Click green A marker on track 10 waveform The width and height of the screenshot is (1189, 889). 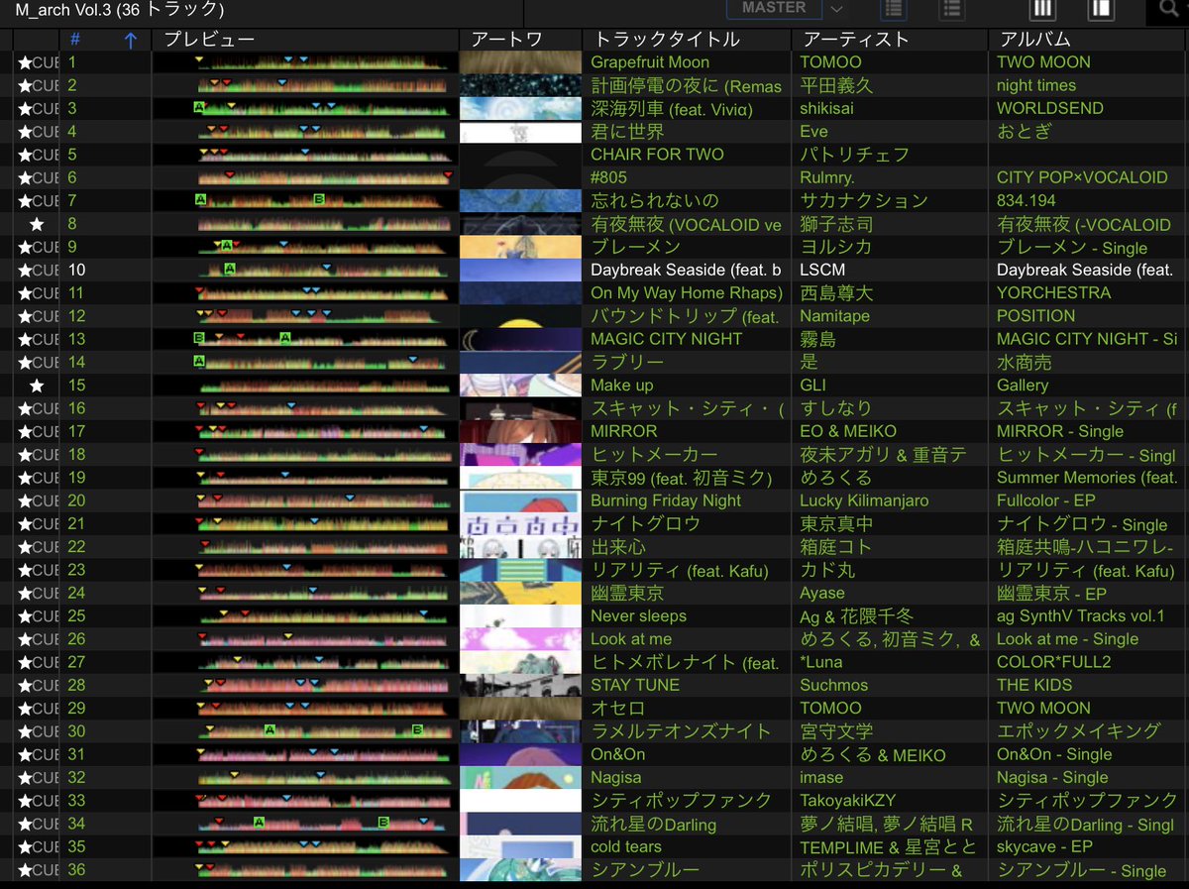click(230, 269)
